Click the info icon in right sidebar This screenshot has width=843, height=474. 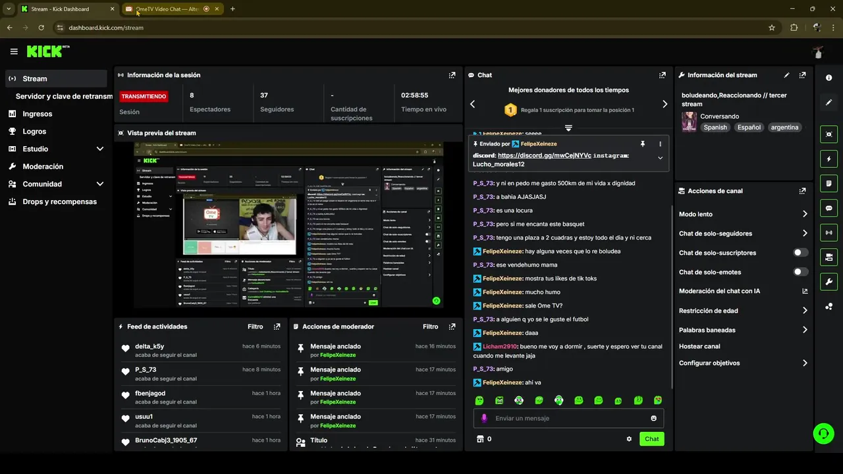pyautogui.click(x=829, y=78)
